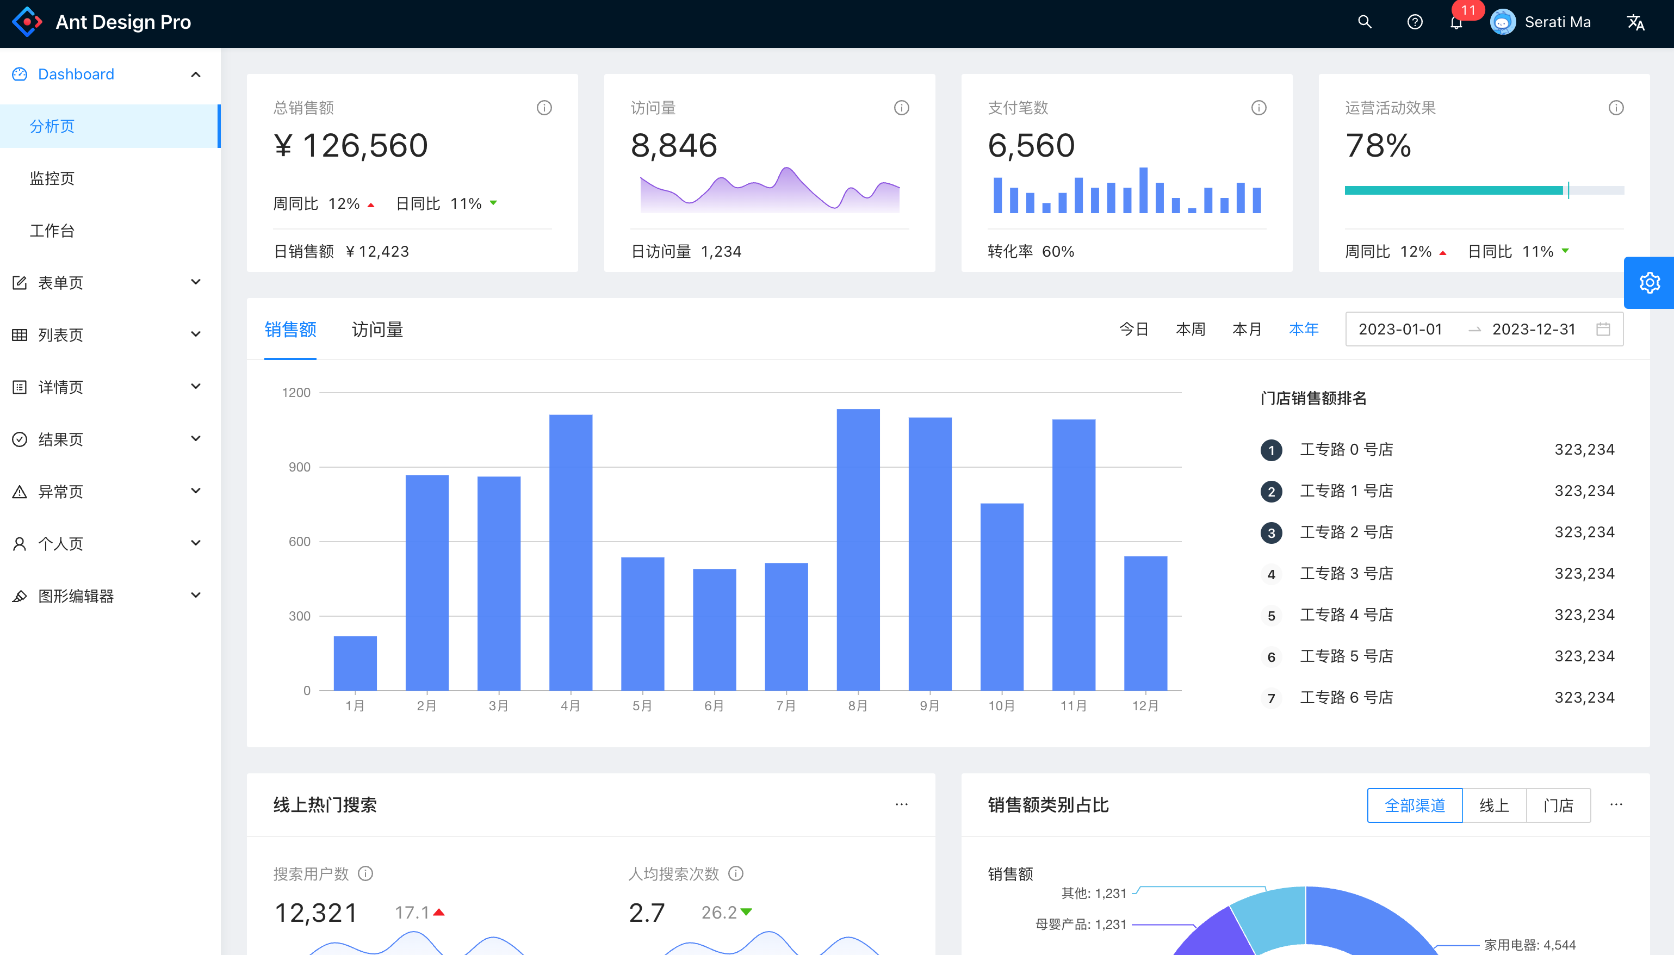Click info icon beside 搜索用户数
This screenshot has height=955, width=1674.
point(366,873)
